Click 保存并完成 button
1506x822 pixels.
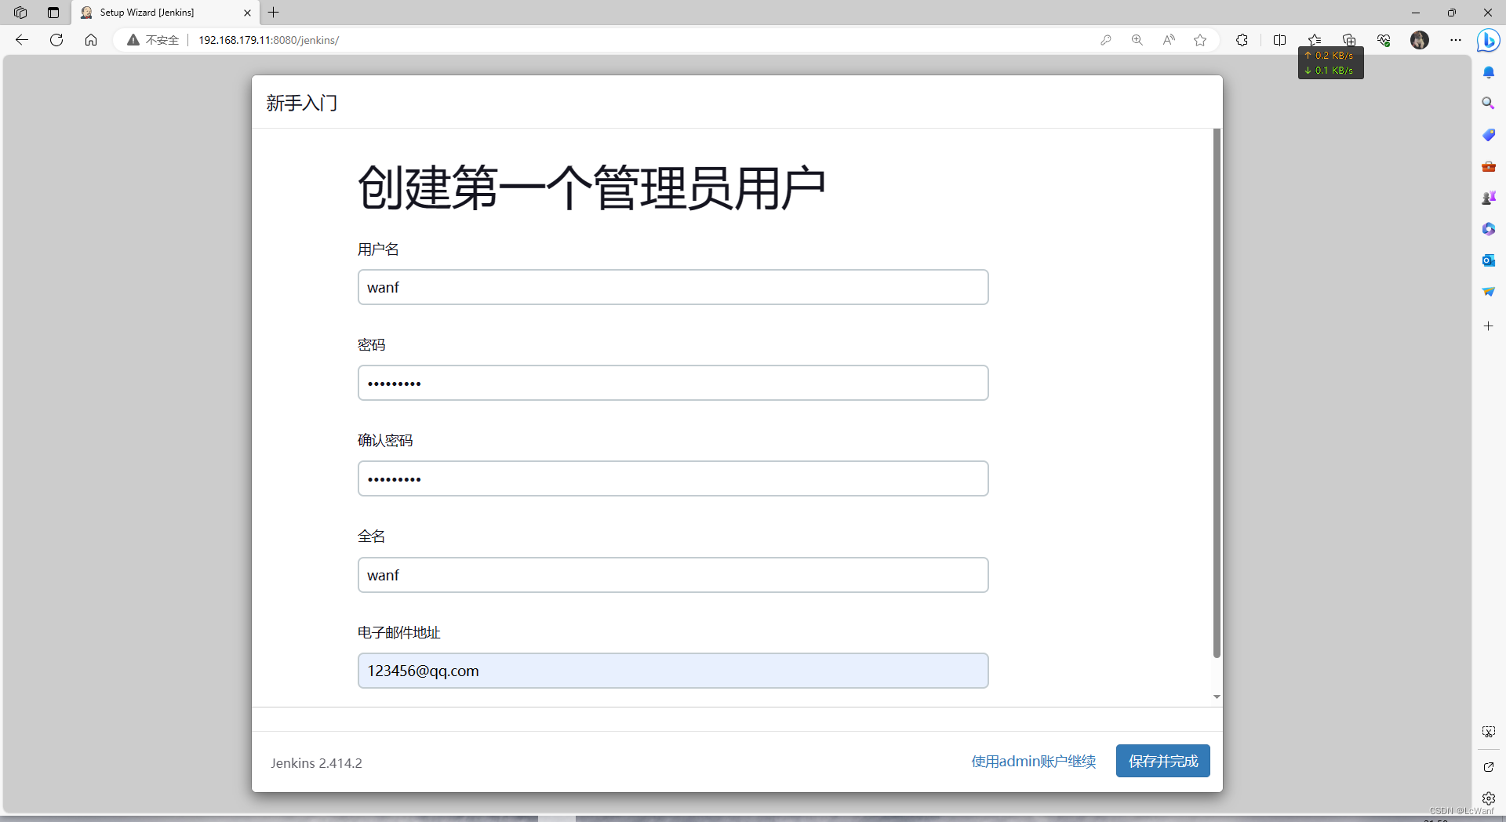tap(1163, 761)
